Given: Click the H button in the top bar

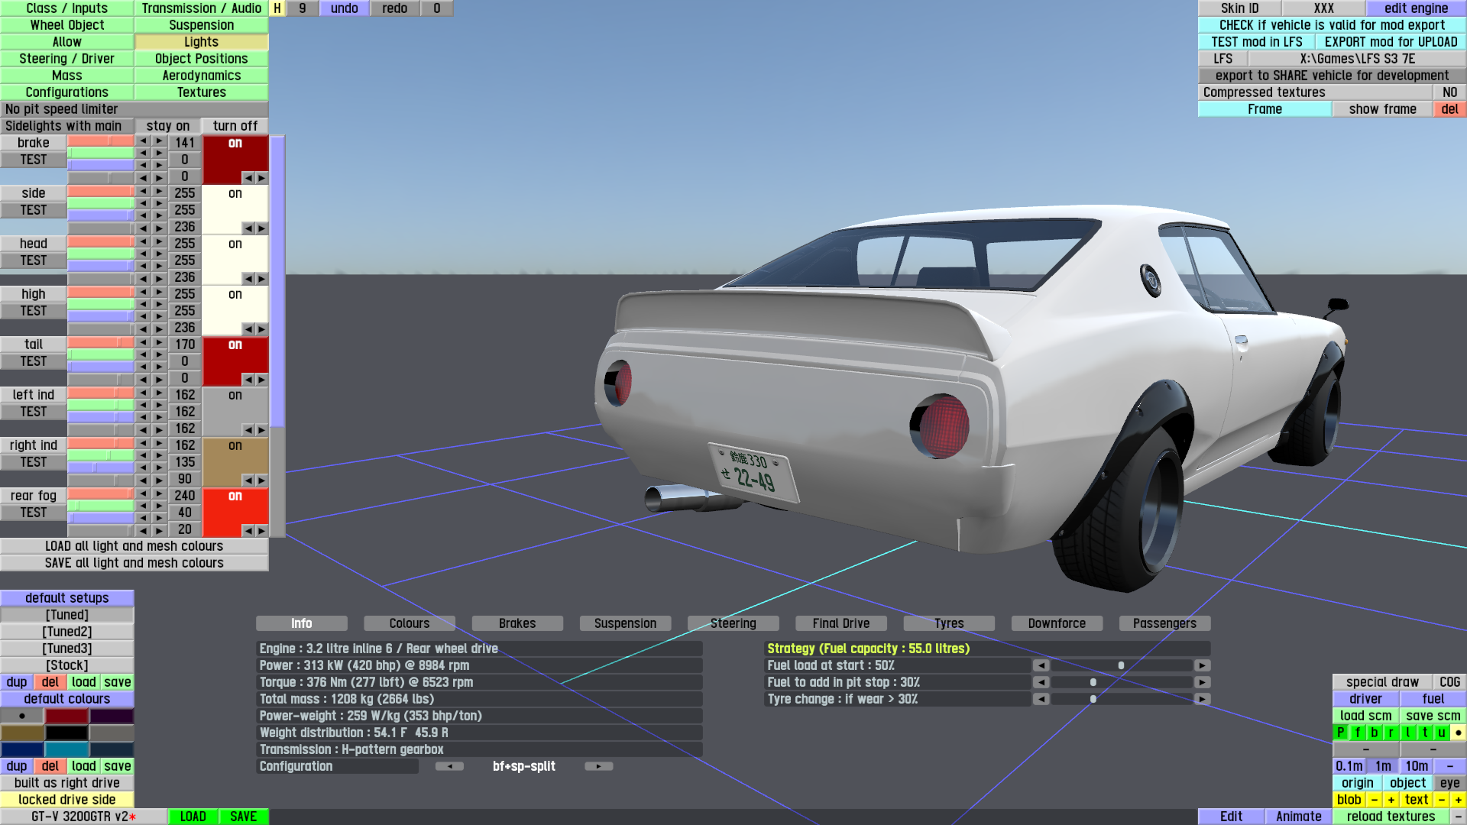Looking at the screenshot, I should coord(277,8).
